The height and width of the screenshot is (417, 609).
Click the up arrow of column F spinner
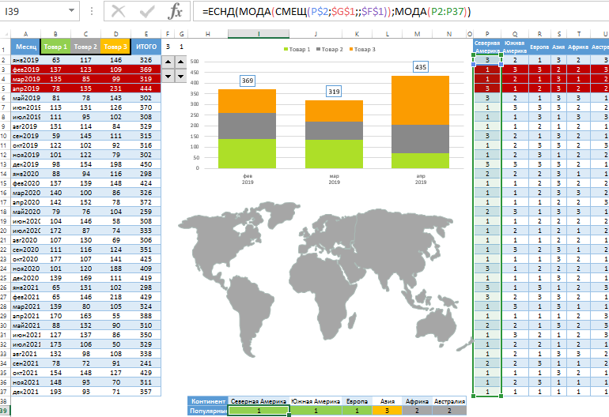(x=168, y=62)
